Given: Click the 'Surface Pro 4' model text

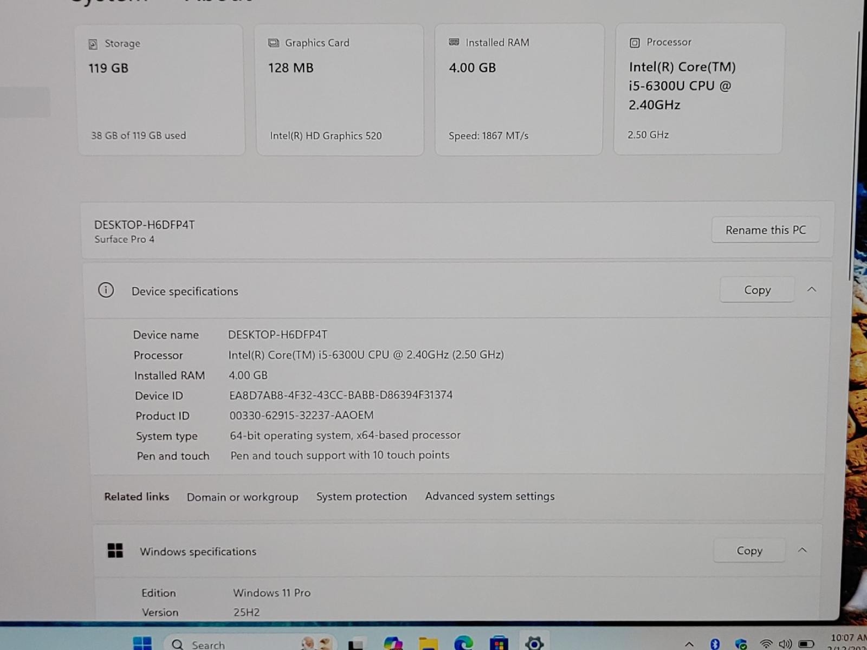Looking at the screenshot, I should (124, 239).
